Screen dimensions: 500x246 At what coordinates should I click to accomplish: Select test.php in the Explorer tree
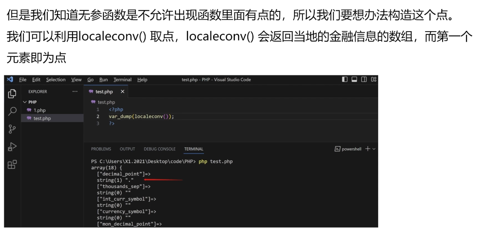(x=52, y=118)
